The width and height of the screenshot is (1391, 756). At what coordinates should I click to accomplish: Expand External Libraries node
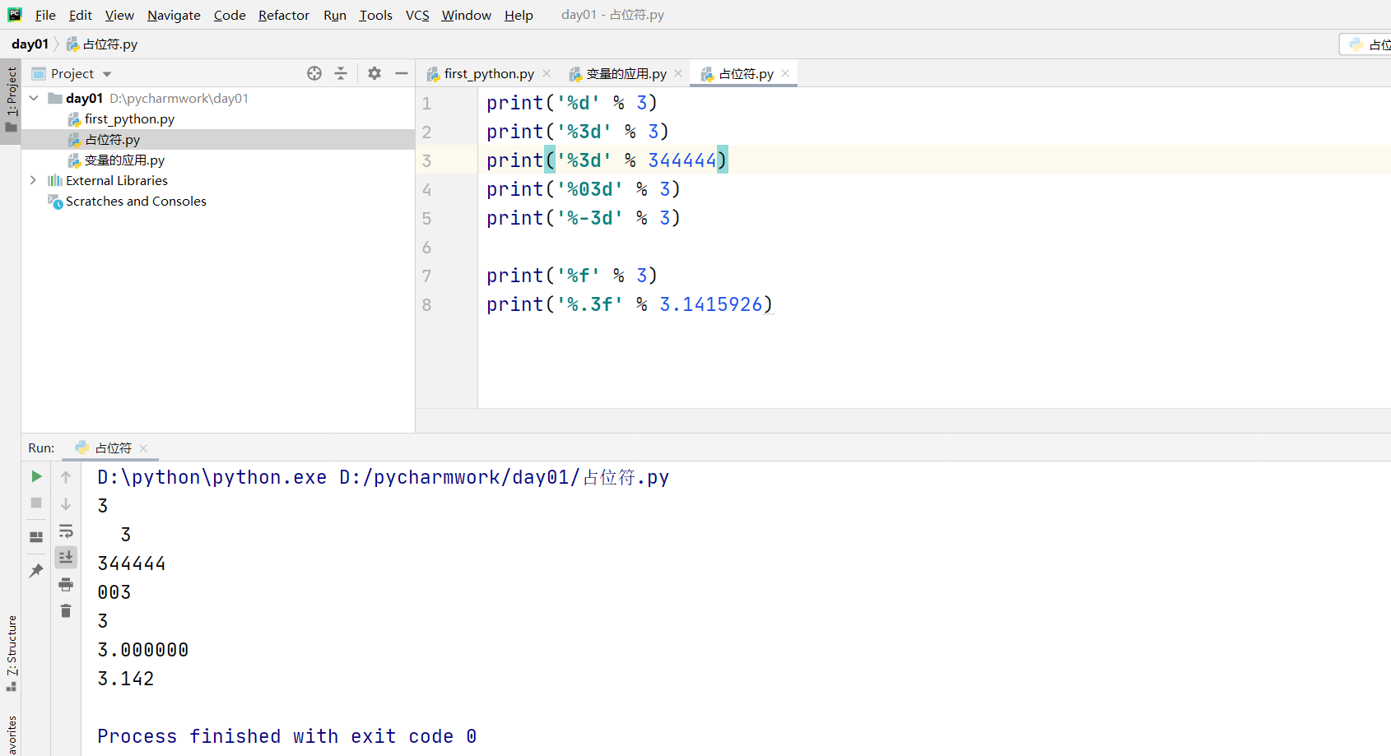click(x=34, y=180)
